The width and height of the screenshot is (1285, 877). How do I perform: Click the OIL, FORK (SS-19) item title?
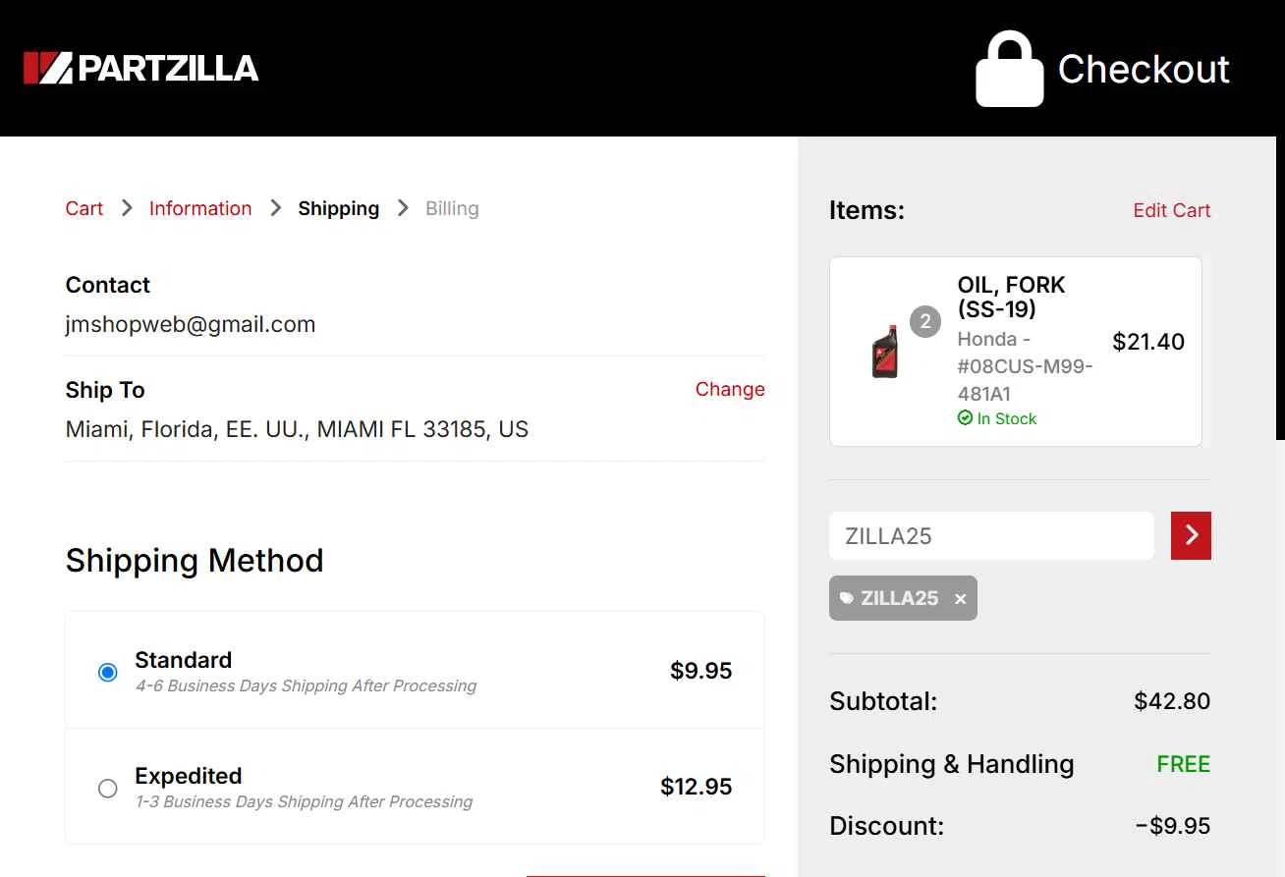point(1011,297)
